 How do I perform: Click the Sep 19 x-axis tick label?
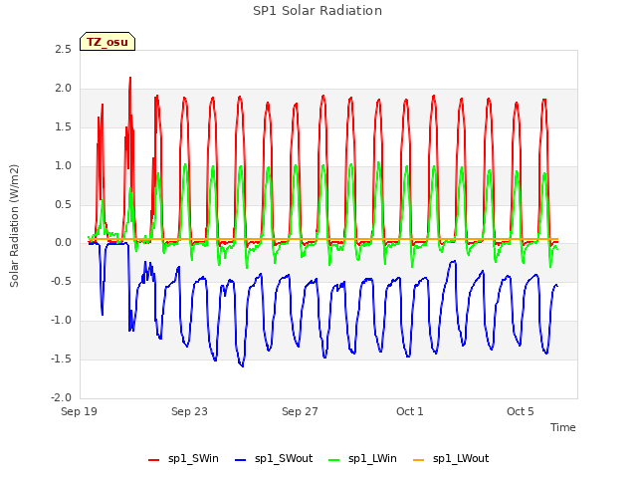click(x=79, y=411)
